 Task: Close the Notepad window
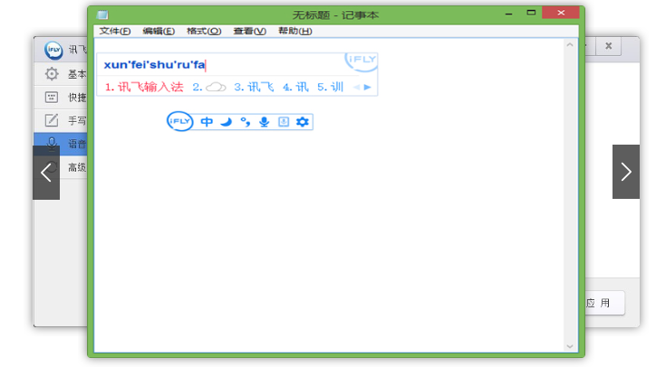click(x=561, y=13)
